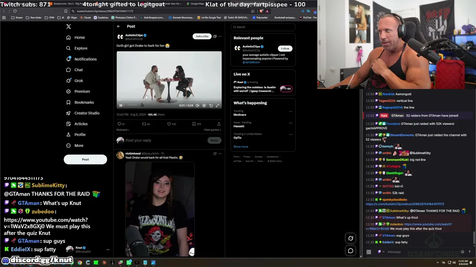Click the X Search box
Screen dimensions: 476x267
tap(263, 27)
